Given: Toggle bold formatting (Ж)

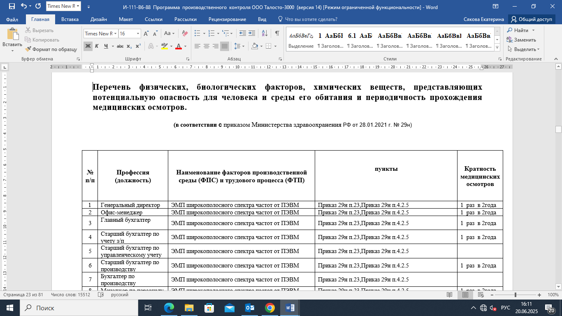Looking at the screenshot, I should [88, 46].
